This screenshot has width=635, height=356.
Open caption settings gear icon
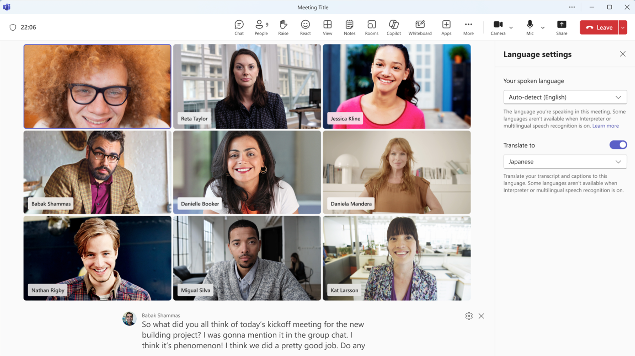click(x=469, y=316)
